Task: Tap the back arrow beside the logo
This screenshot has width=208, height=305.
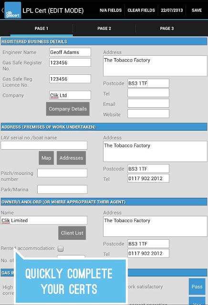Action: [2, 10]
